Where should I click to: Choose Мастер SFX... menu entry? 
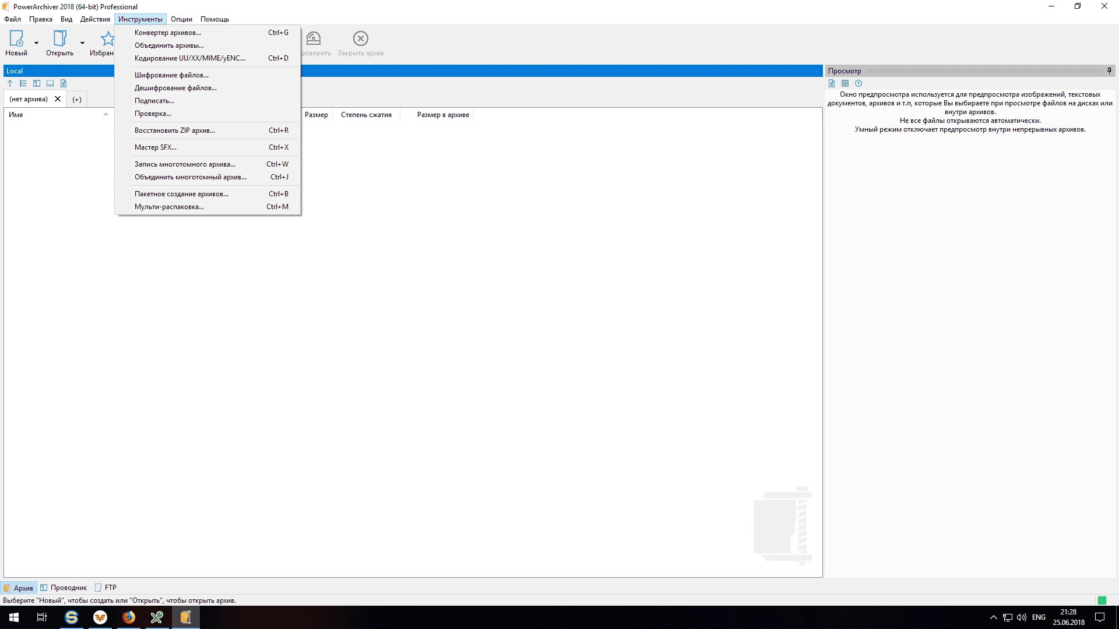tap(208, 147)
